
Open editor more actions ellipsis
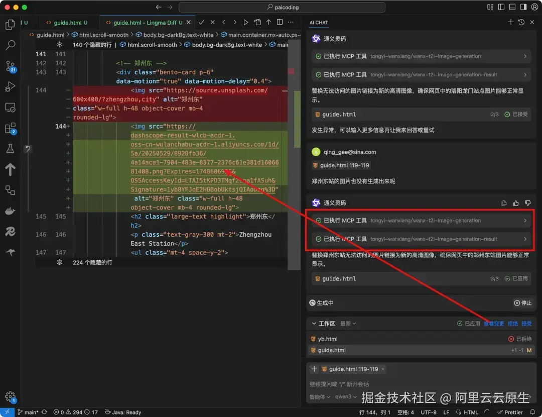tap(291, 22)
